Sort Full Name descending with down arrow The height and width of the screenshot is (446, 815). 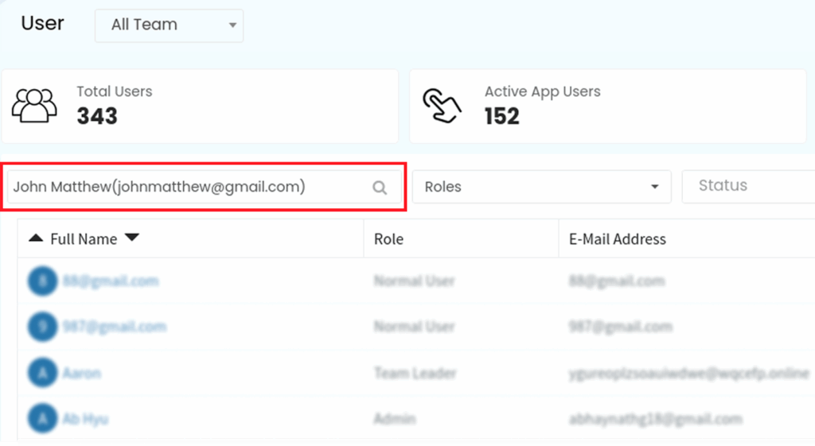click(x=132, y=238)
